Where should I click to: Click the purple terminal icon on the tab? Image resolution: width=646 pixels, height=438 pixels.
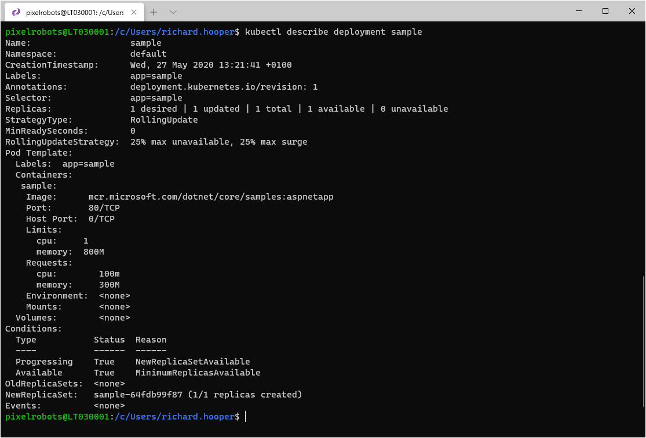[x=16, y=12]
